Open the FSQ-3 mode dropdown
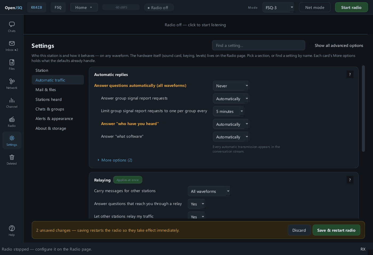 278,7
